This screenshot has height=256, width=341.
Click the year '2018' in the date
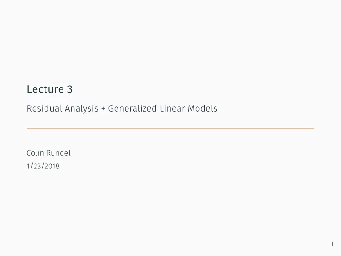tap(52, 166)
